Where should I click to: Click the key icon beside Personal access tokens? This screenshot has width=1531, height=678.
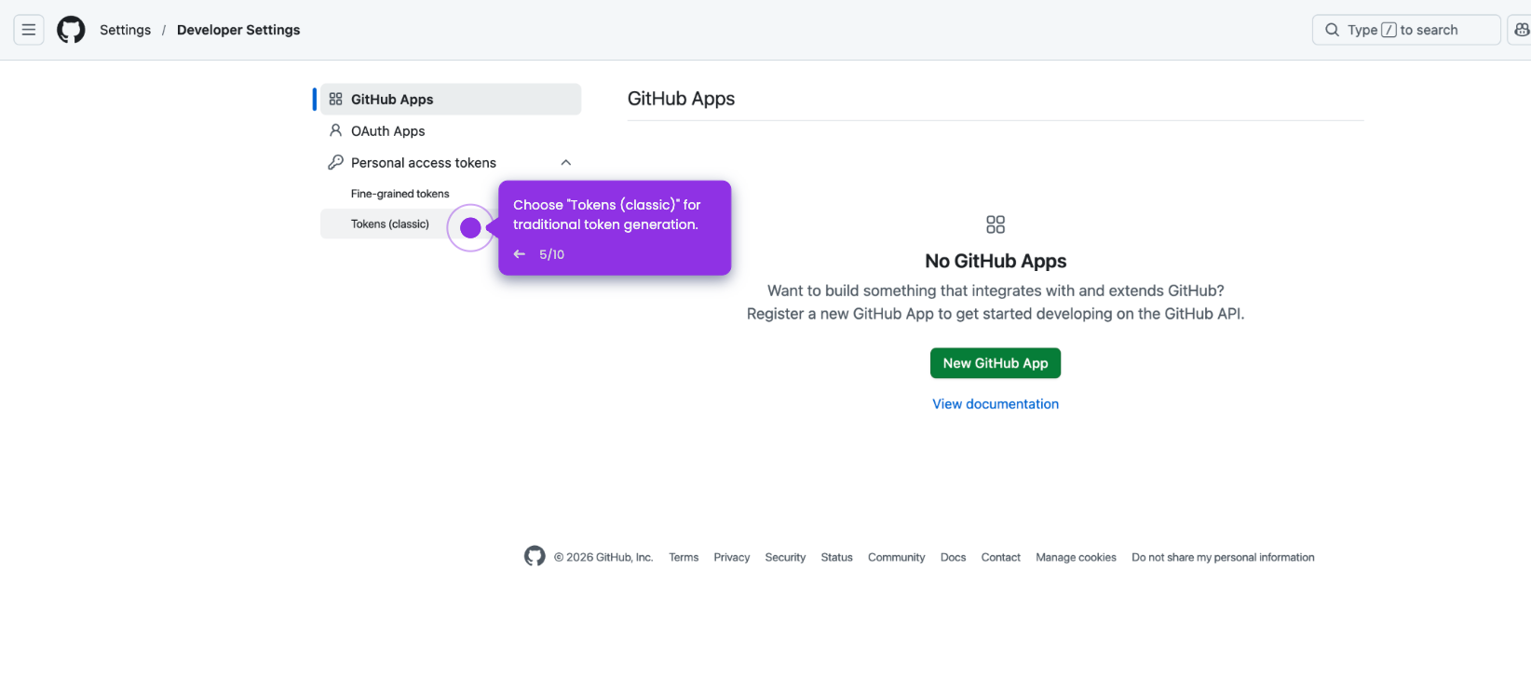pos(336,162)
